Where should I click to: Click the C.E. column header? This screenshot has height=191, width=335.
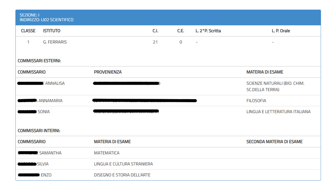tap(181, 31)
